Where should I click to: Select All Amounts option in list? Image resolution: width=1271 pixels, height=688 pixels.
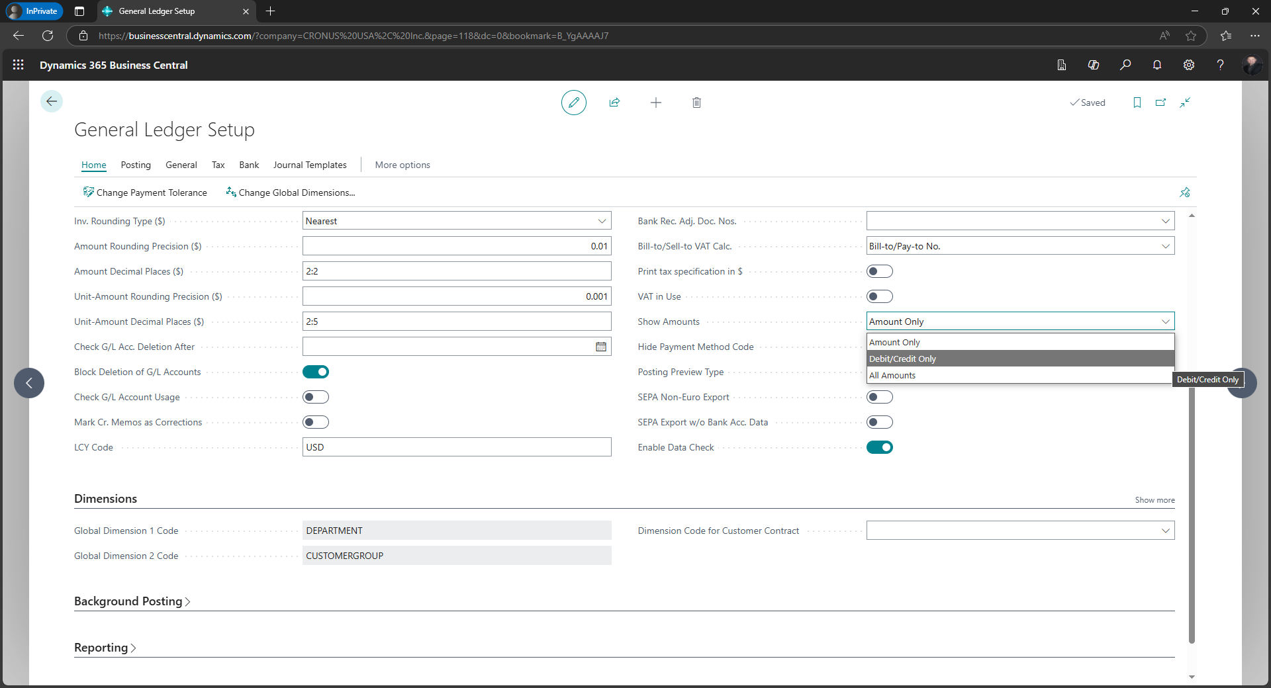coord(1020,375)
